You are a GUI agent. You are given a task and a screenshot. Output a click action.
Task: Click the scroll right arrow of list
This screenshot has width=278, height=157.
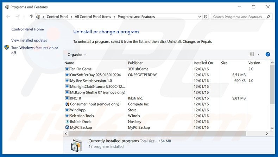[267, 134]
